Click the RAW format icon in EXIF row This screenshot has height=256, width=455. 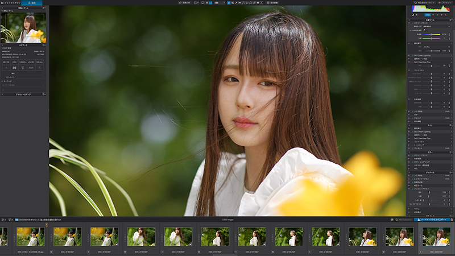pyautogui.click(x=31, y=68)
